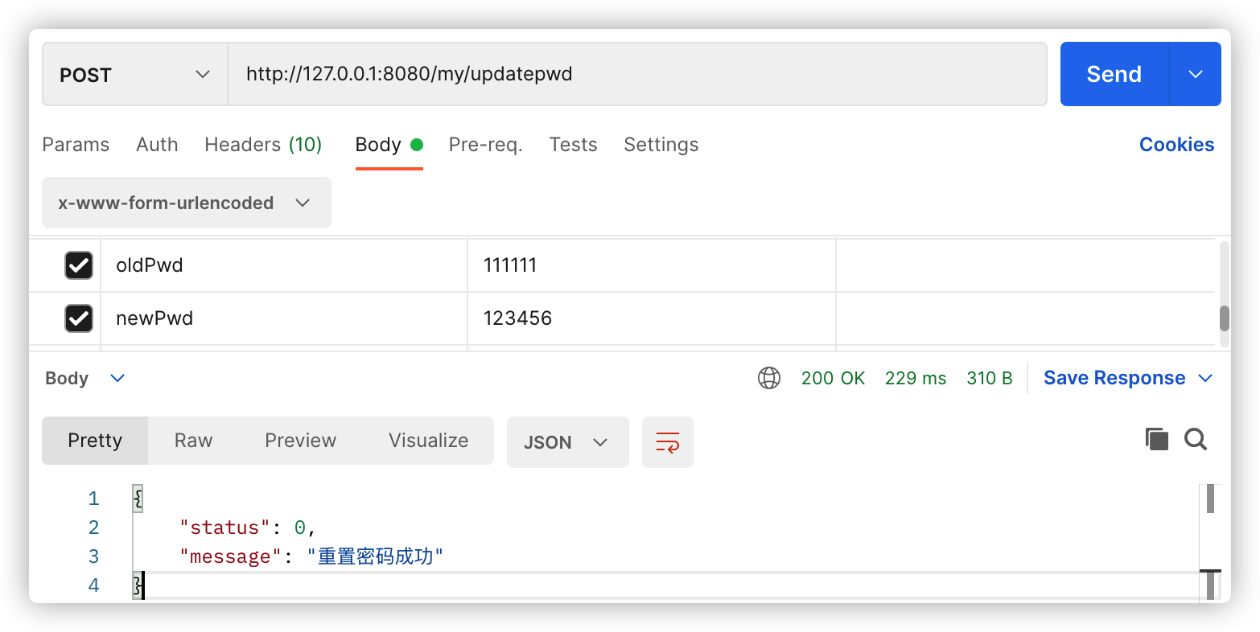This screenshot has width=1260, height=632.
Task: Expand the Save Response chevron
Action: tap(1205, 378)
